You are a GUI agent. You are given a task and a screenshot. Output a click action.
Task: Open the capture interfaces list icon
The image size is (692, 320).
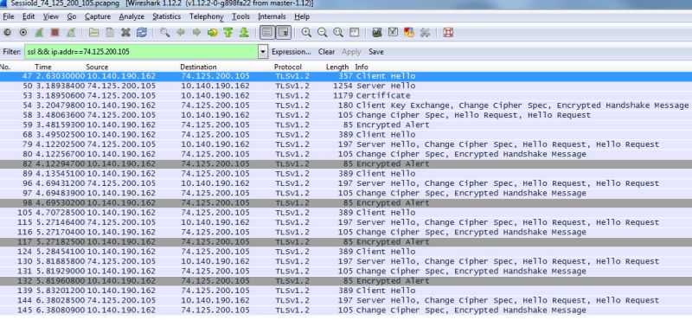pos(8,33)
